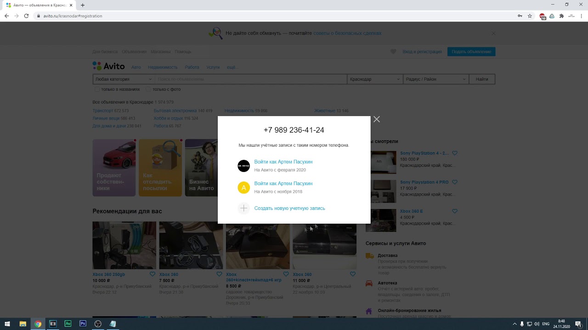The image size is (588, 330).
Task: Open the Windows notification center
Action: click(x=578, y=324)
